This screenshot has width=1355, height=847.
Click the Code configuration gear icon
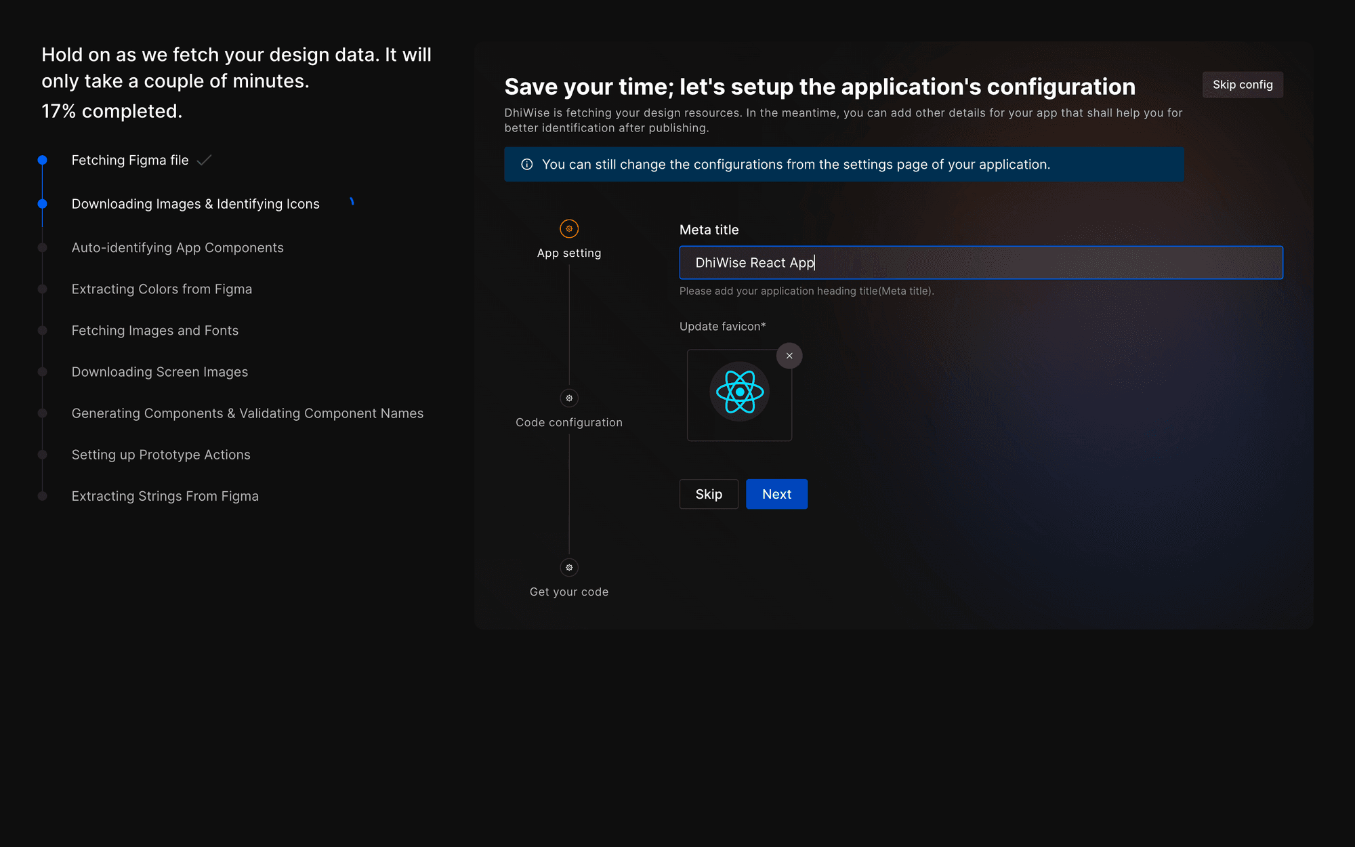tap(569, 398)
